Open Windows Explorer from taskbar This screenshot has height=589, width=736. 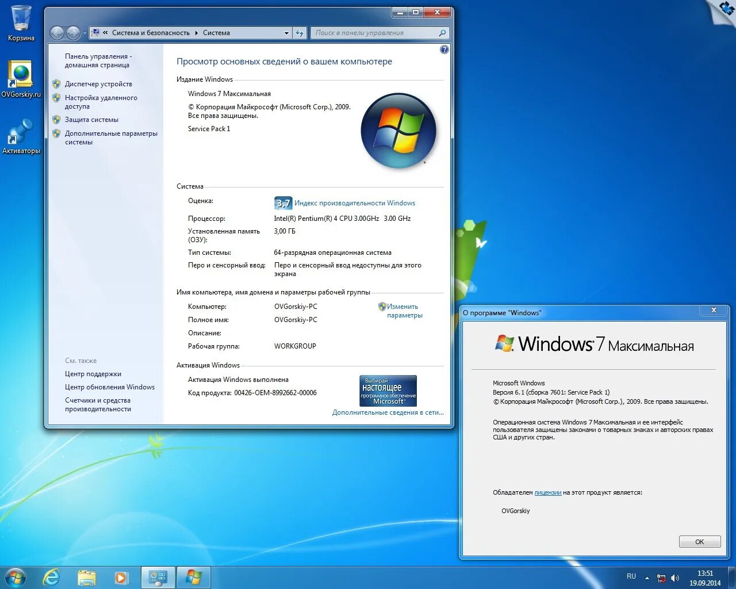tap(87, 577)
